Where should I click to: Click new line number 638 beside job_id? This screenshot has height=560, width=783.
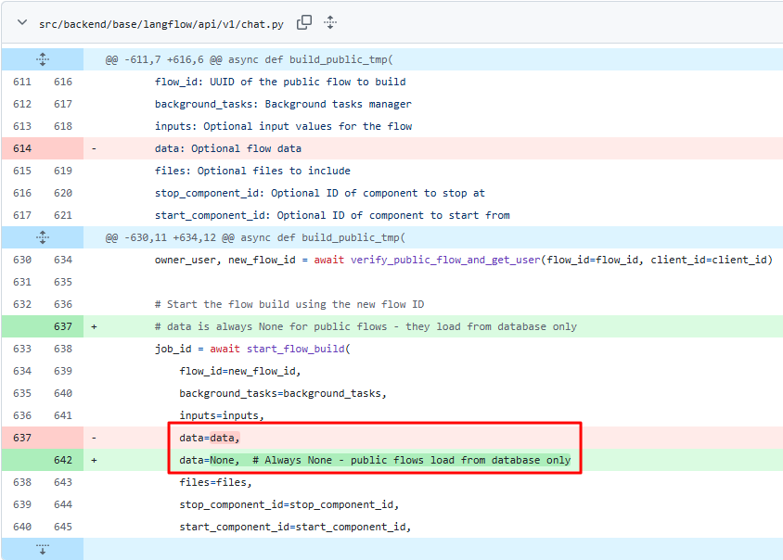(x=63, y=349)
